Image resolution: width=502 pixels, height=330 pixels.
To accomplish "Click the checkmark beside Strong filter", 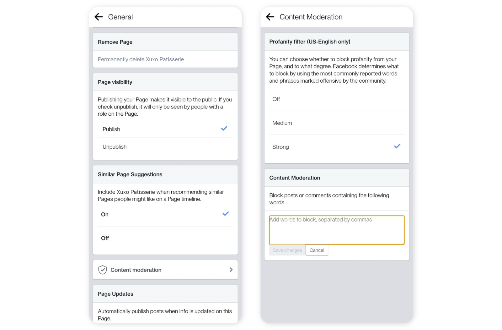I will tap(397, 146).
